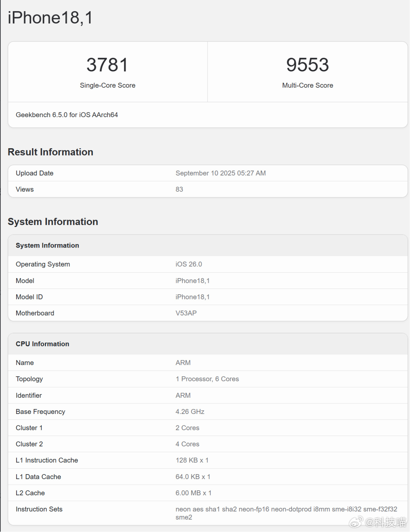Screen dimensions: 410x532
Task: Click the Base Frequency label
Action: point(41,412)
